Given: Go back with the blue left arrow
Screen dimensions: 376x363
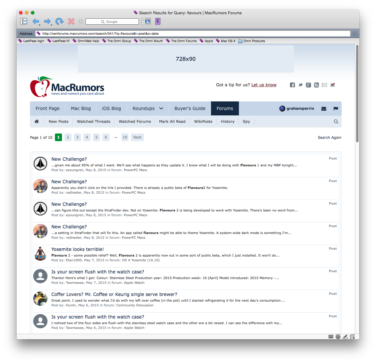Looking at the screenshot, I should click(36, 21).
